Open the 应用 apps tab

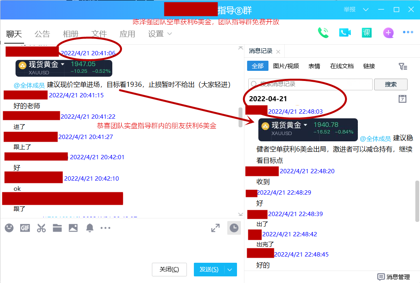tap(127, 34)
